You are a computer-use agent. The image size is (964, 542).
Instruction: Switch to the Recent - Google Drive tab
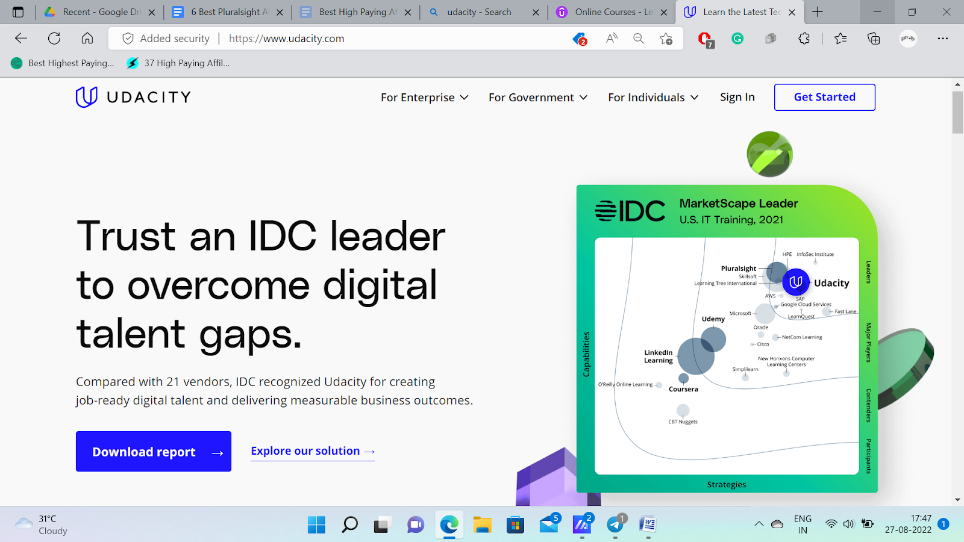(100, 12)
